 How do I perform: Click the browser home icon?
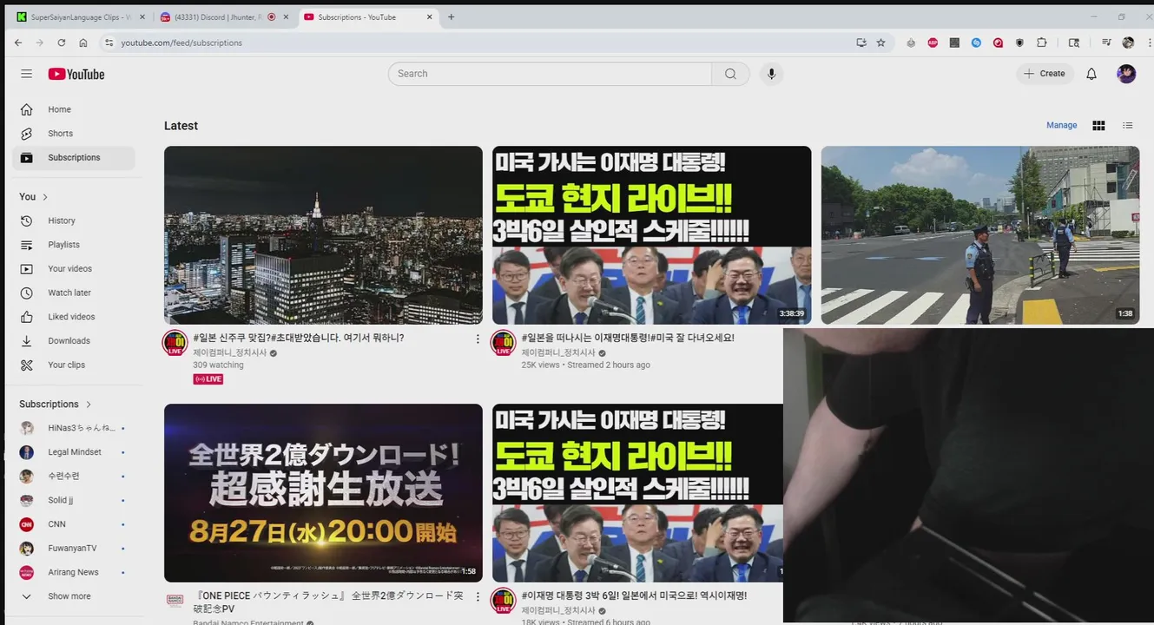coord(83,43)
